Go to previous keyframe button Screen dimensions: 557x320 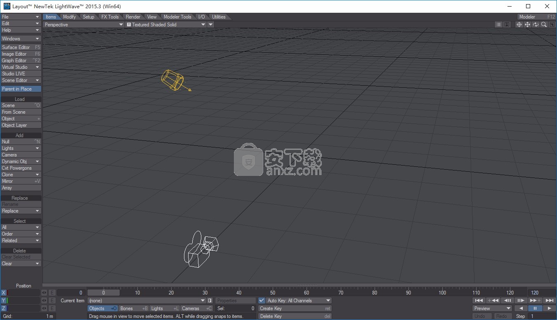pyautogui.click(x=493, y=300)
